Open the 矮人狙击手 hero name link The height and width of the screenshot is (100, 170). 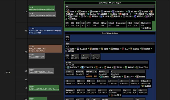coord(83,49)
